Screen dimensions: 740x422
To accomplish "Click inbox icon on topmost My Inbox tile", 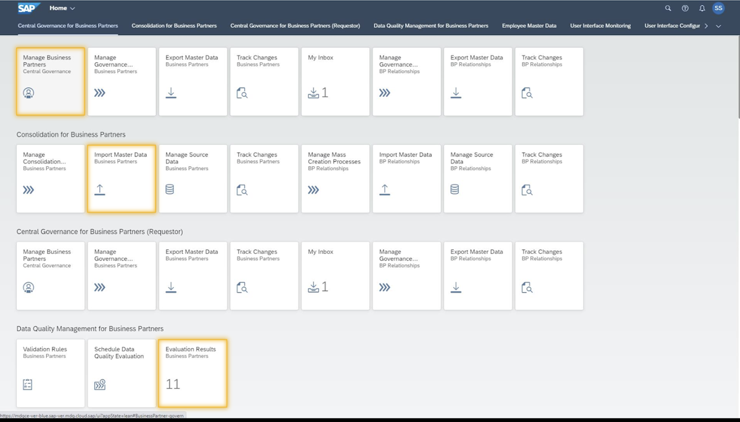I will (314, 93).
